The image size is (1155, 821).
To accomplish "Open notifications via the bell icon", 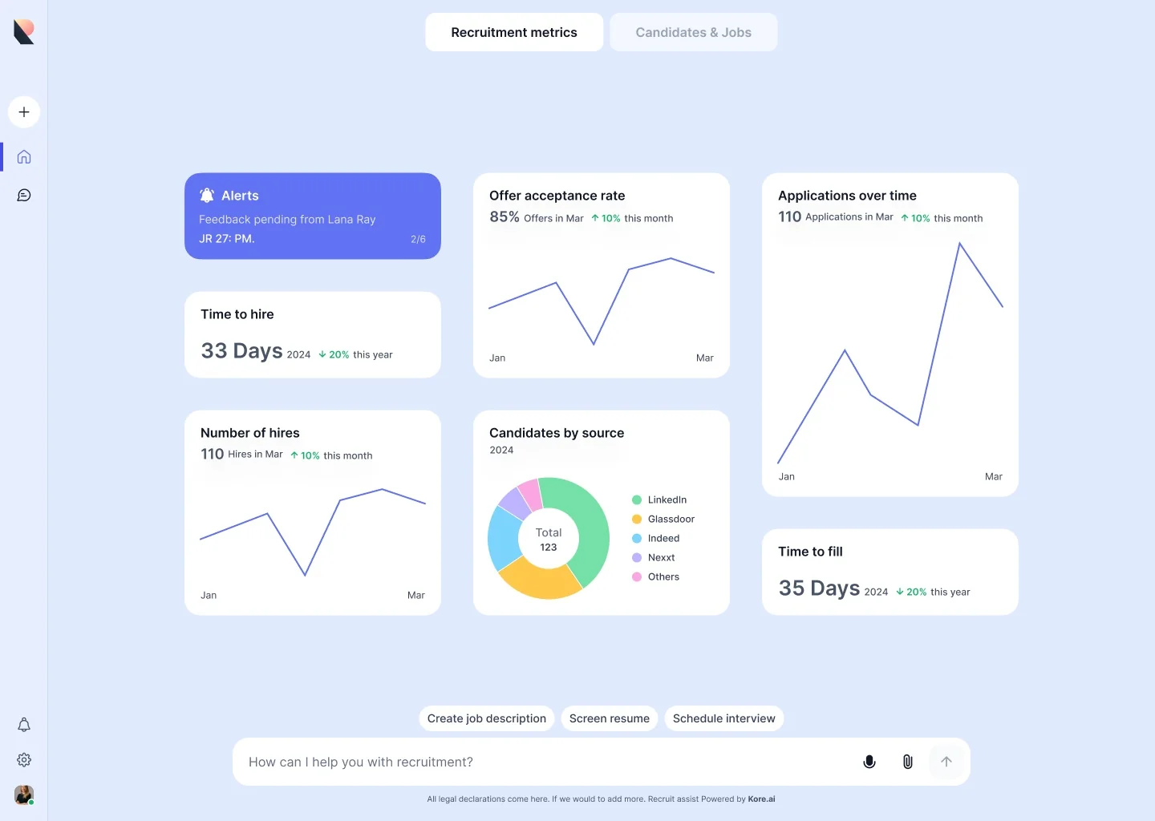I will 23,724.
